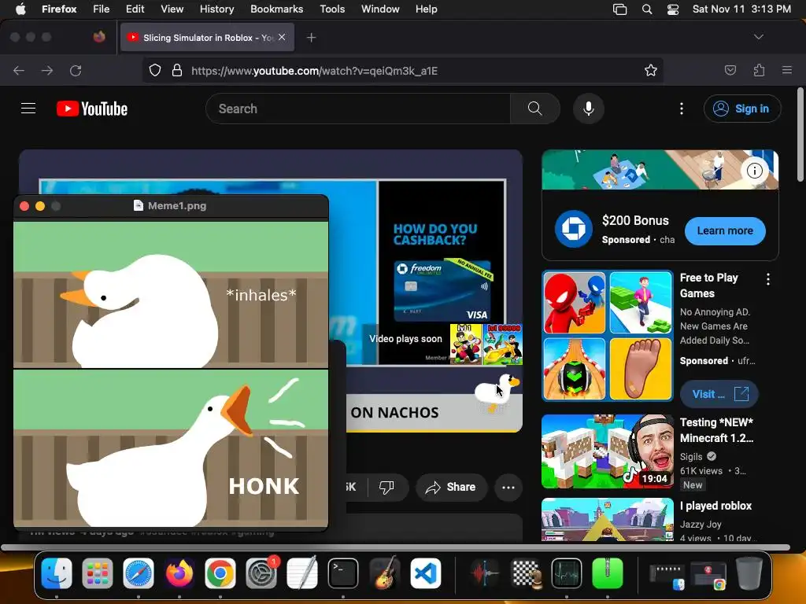Open the Help menu
806x604 pixels.
click(426, 9)
